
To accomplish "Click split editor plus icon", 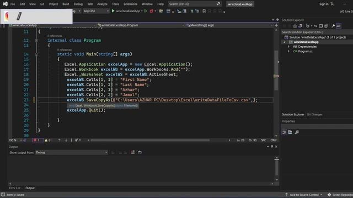I will (x=276, y=25).
